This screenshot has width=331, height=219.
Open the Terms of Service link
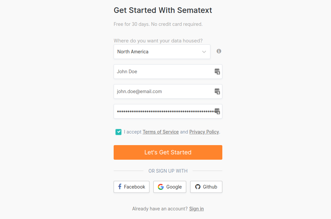coord(161,132)
